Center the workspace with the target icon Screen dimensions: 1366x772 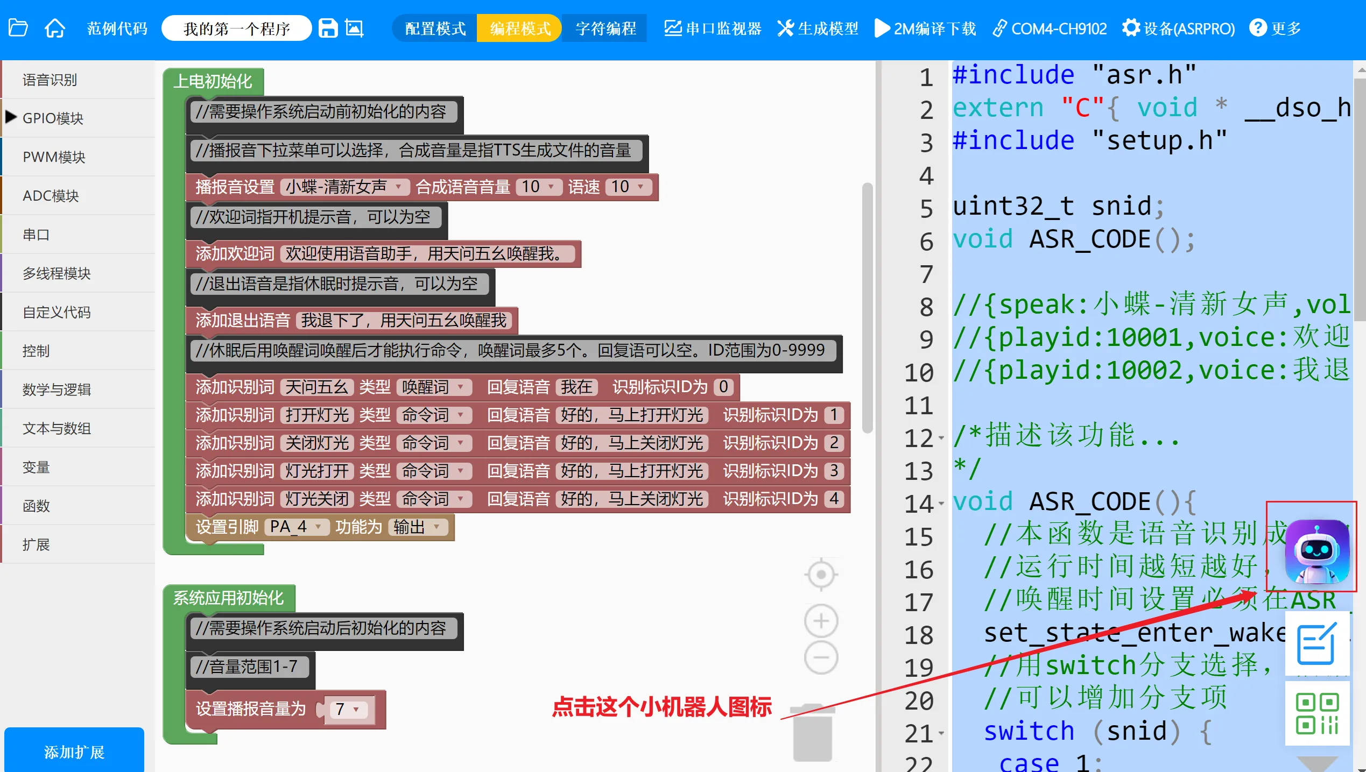(821, 574)
